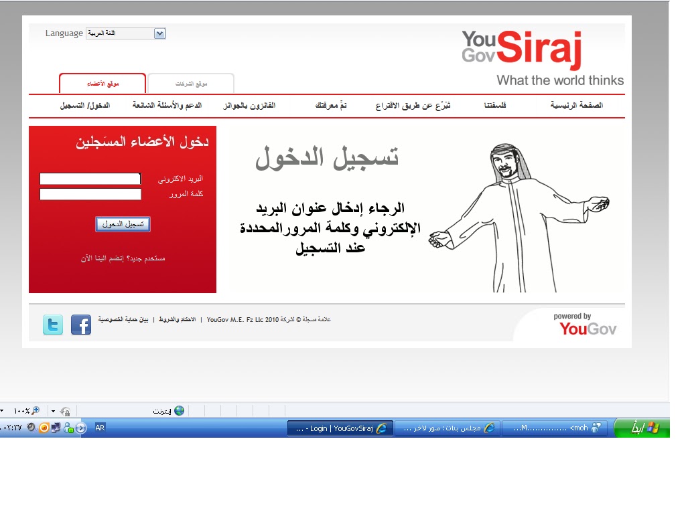Open dropdown arrow beside security lock icon

pos(53,412)
